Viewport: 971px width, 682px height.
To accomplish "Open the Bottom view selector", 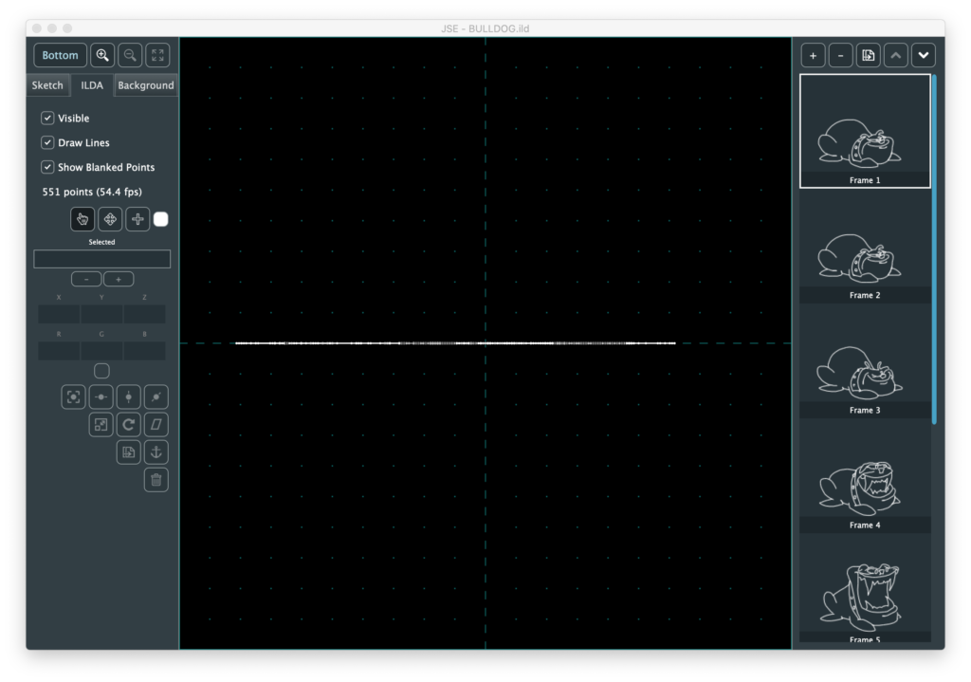I will [60, 55].
